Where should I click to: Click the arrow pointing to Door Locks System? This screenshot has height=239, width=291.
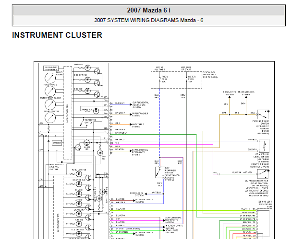click(x=146, y=194)
